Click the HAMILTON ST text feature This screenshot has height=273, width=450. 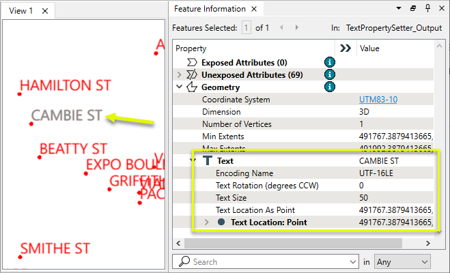click(64, 86)
